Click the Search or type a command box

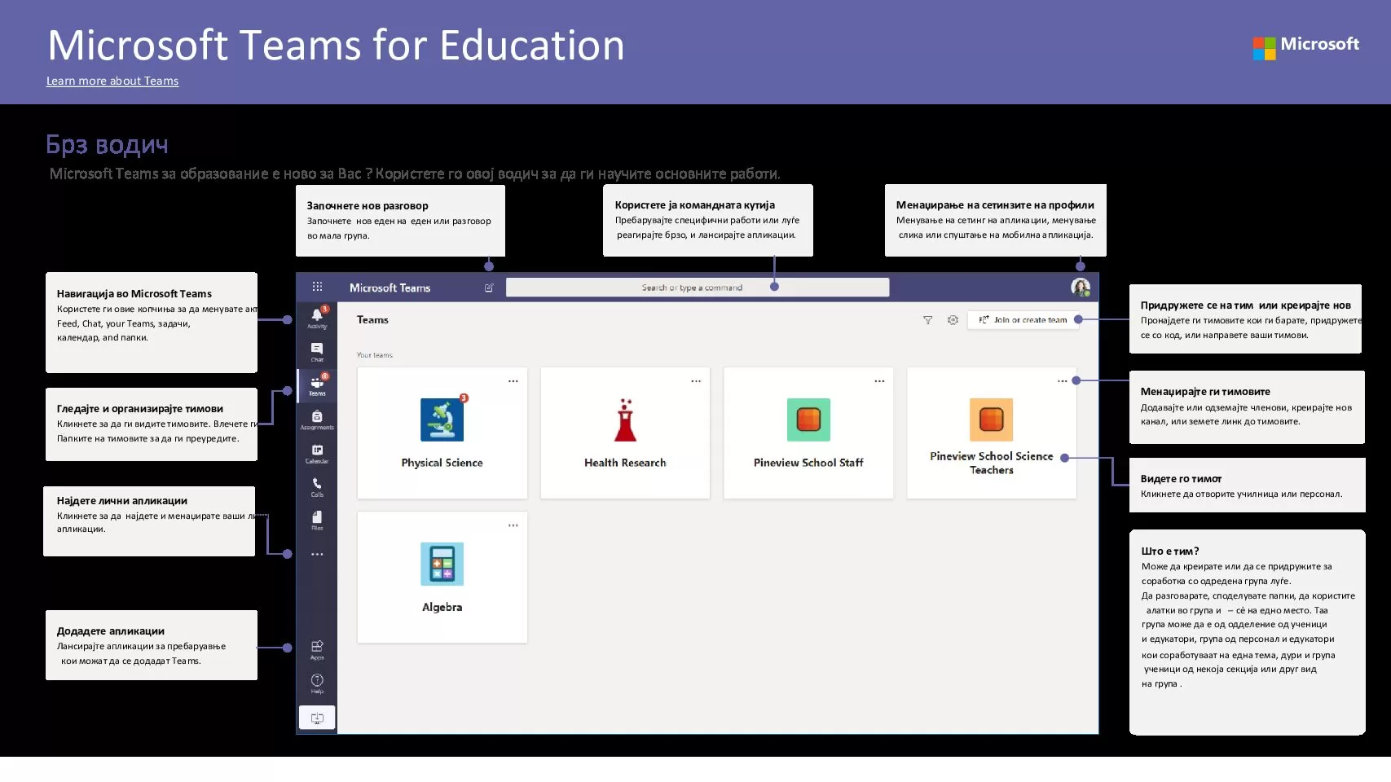[x=698, y=288]
